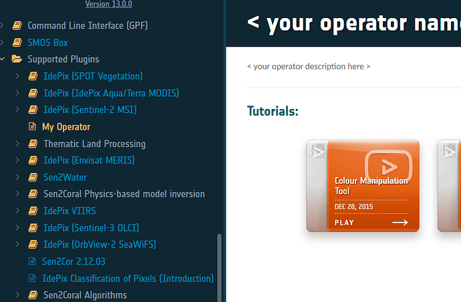Viewport: 461px width, 302px height.
Task: Expand Thematic Land Processing chevron
Action: pos(17,143)
